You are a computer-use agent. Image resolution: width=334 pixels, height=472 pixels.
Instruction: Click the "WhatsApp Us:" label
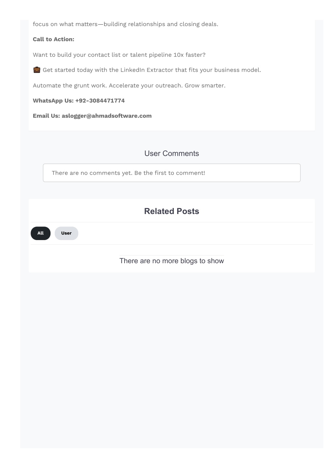53,101
